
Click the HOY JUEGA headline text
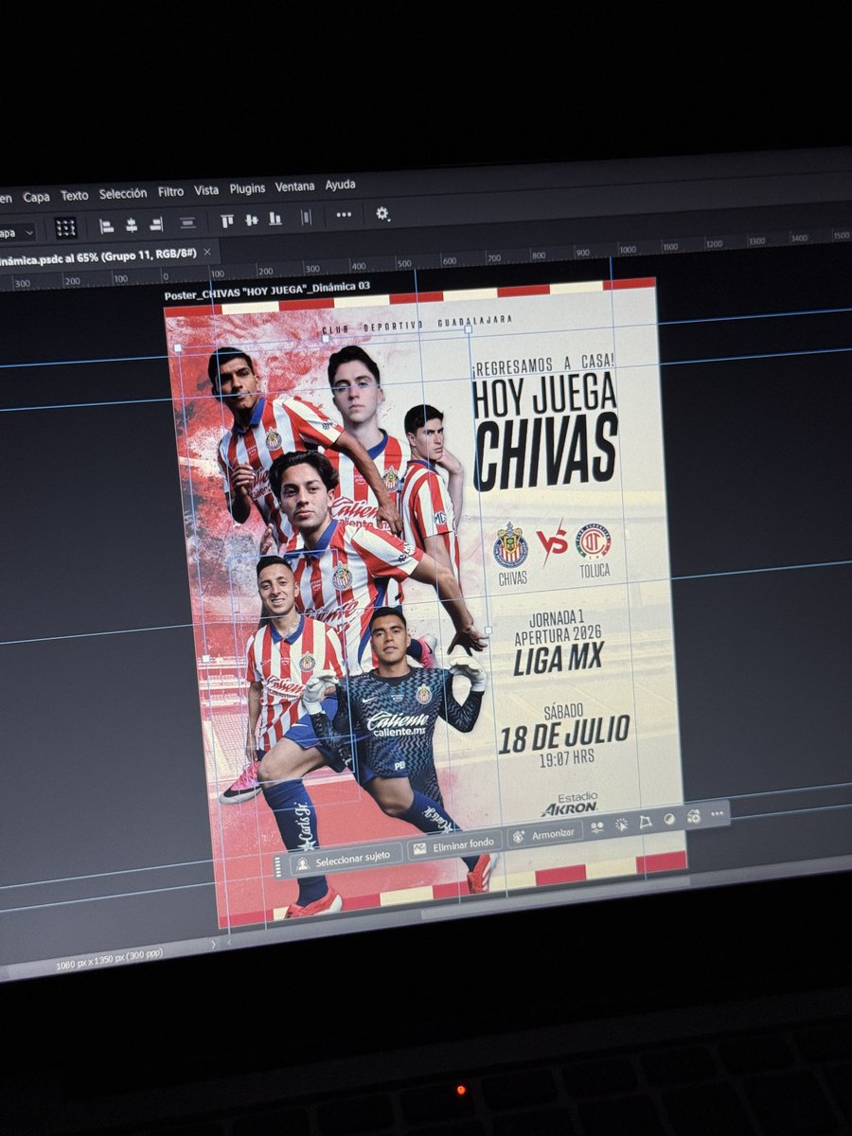(x=545, y=395)
